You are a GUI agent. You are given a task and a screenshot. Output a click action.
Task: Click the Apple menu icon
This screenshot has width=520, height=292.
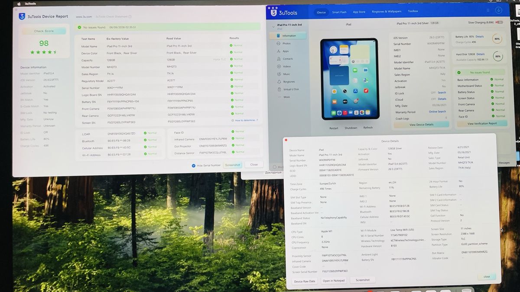point(19,4)
